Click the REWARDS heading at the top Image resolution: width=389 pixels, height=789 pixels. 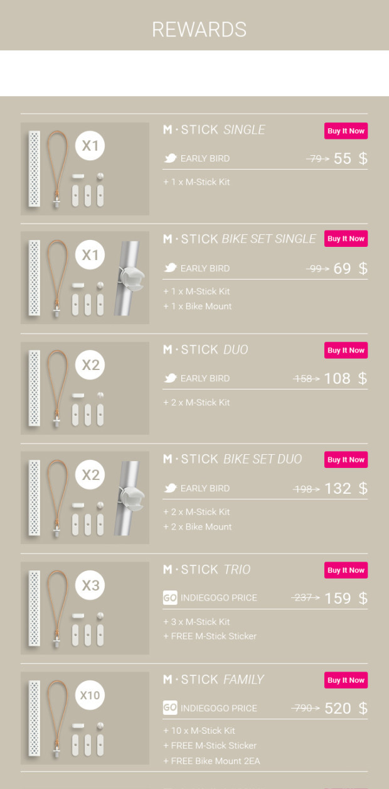click(x=198, y=29)
